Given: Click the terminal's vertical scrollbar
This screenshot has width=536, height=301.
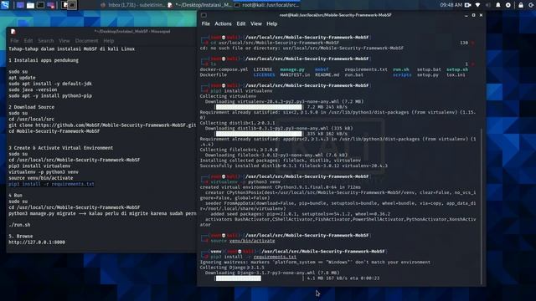Looking at the screenshot, I should (x=482, y=207).
